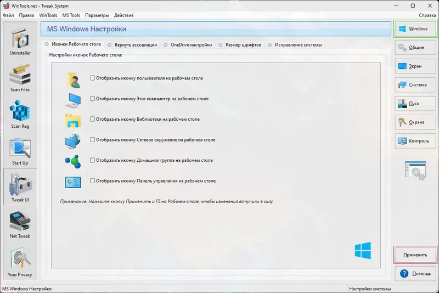Click the Общие category button

pyautogui.click(x=415, y=47)
